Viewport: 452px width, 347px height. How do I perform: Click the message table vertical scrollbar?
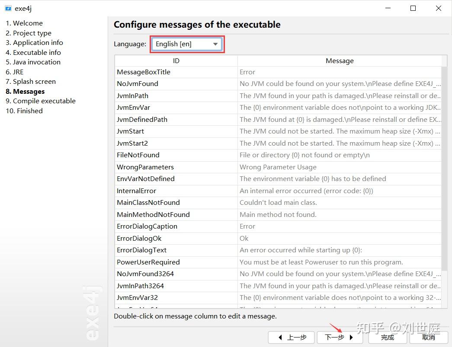[444, 173]
